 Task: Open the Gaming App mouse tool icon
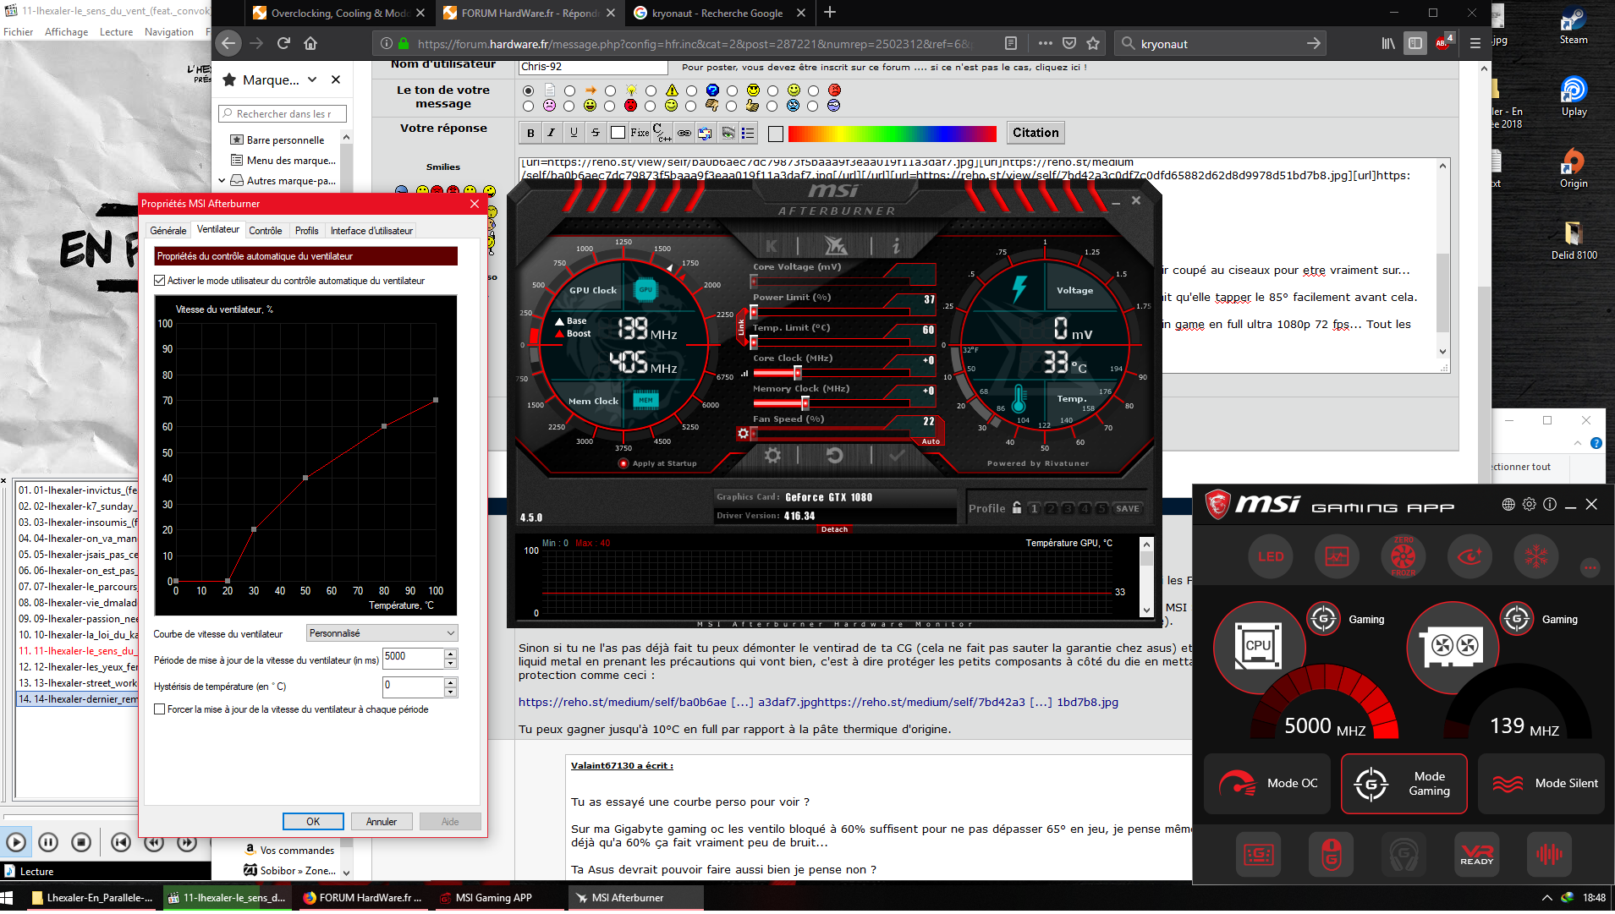click(1331, 855)
